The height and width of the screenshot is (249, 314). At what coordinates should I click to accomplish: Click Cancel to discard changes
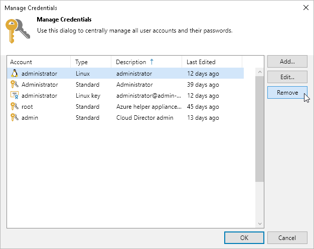(x=287, y=238)
